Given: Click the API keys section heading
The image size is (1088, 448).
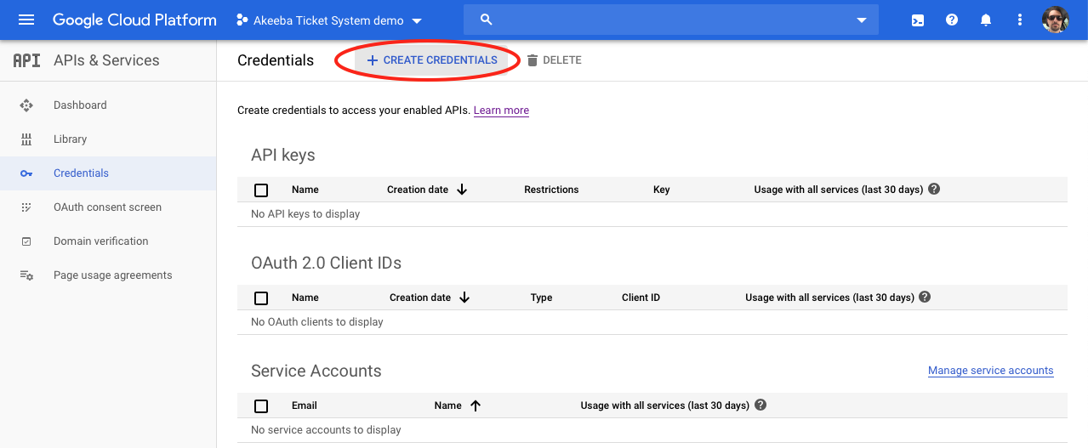Looking at the screenshot, I should tap(283, 155).
